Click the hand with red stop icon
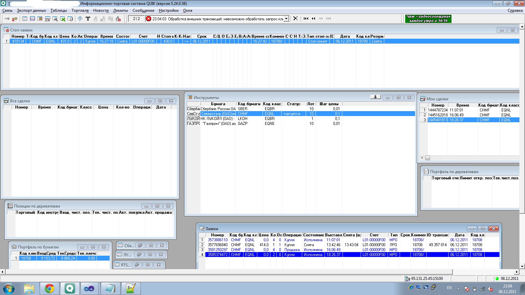This screenshot has width=525, height=295. pyautogui.click(x=118, y=19)
